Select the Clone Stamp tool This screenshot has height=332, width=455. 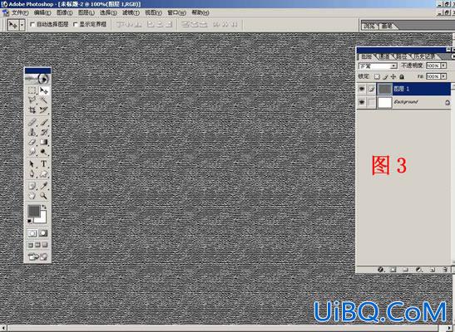point(32,132)
